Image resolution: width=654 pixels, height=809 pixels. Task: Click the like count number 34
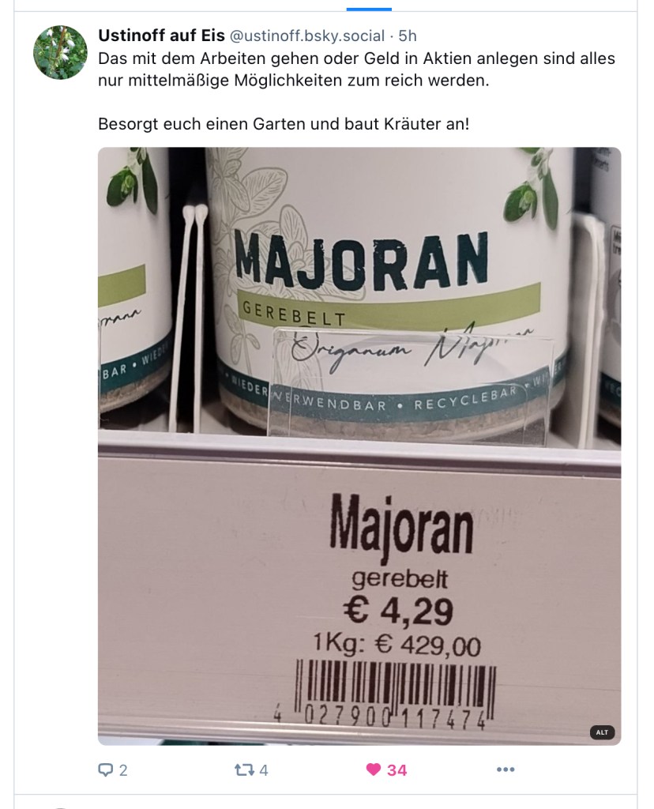tap(397, 770)
